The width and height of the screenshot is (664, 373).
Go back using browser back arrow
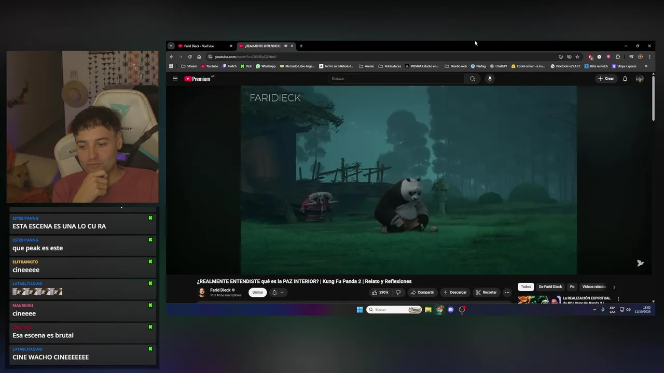pos(172,56)
